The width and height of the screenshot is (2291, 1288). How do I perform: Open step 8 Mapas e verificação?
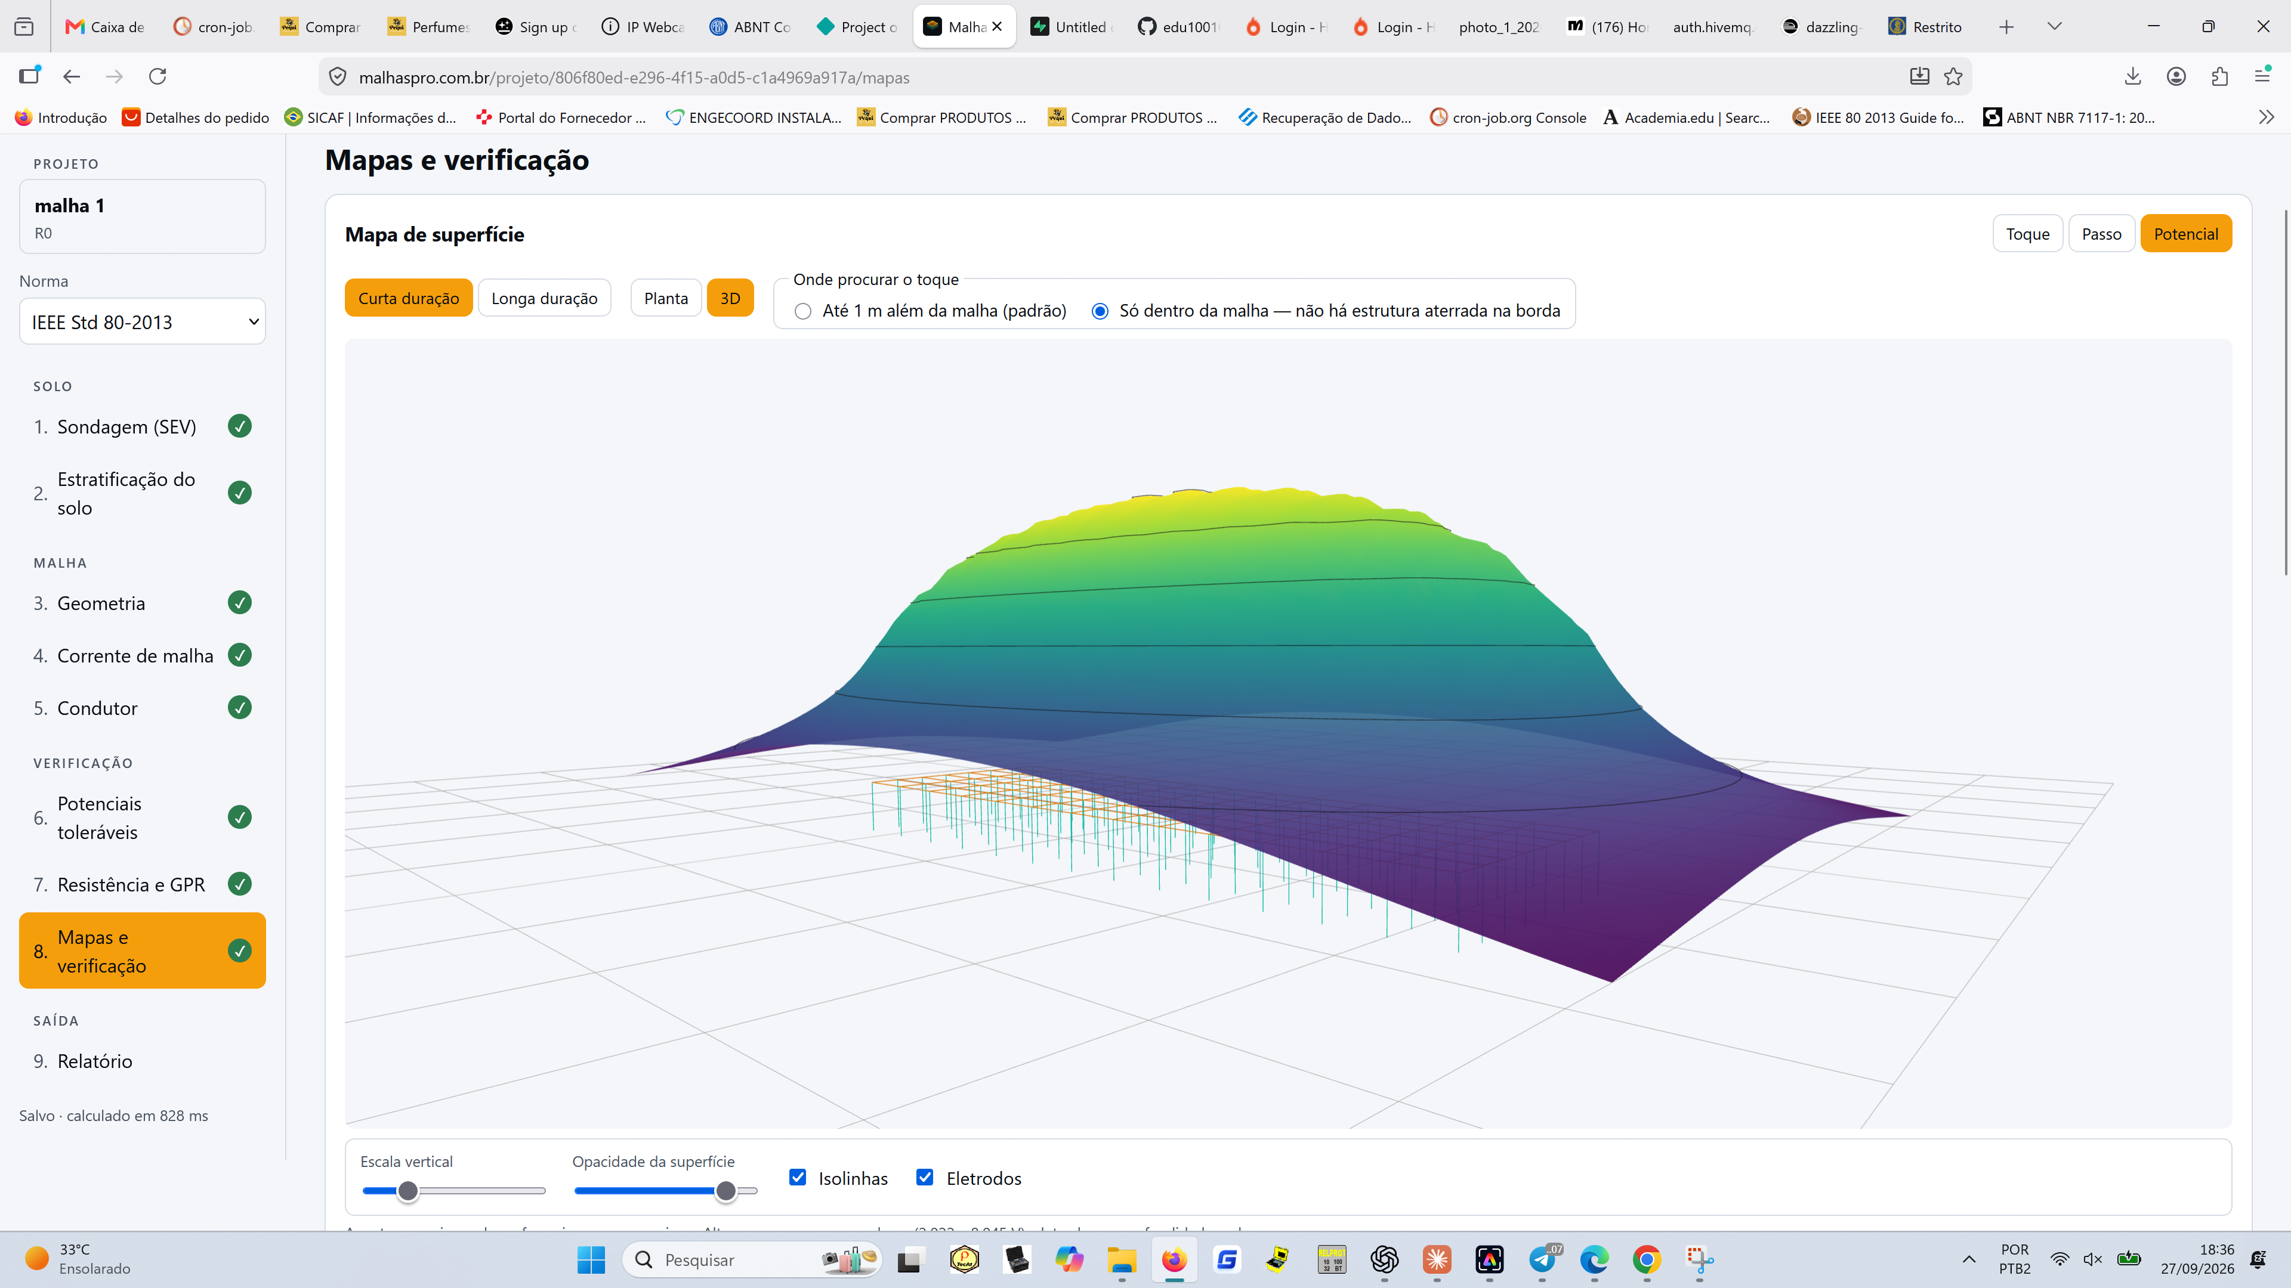[x=143, y=950]
